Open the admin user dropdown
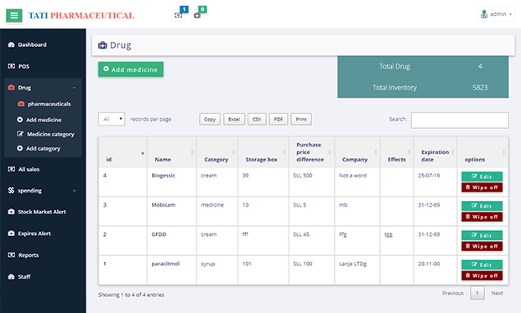 496,14
